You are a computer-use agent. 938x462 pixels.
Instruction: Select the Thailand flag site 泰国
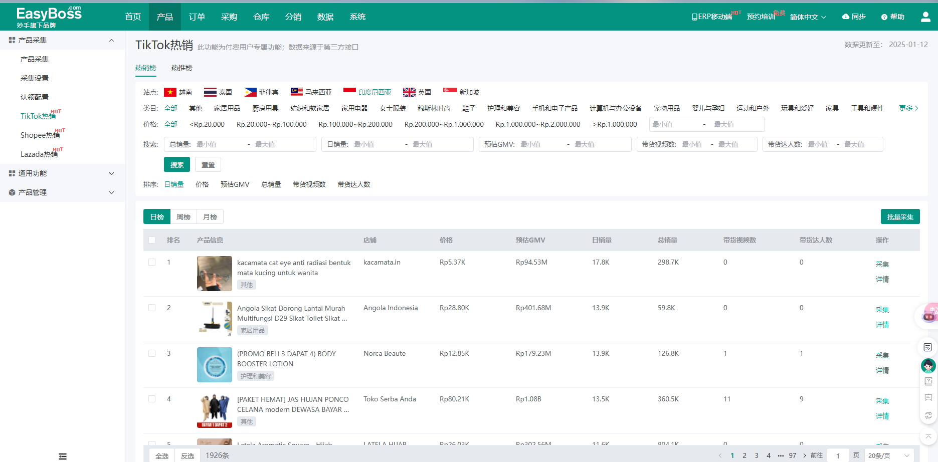point(218,92)
